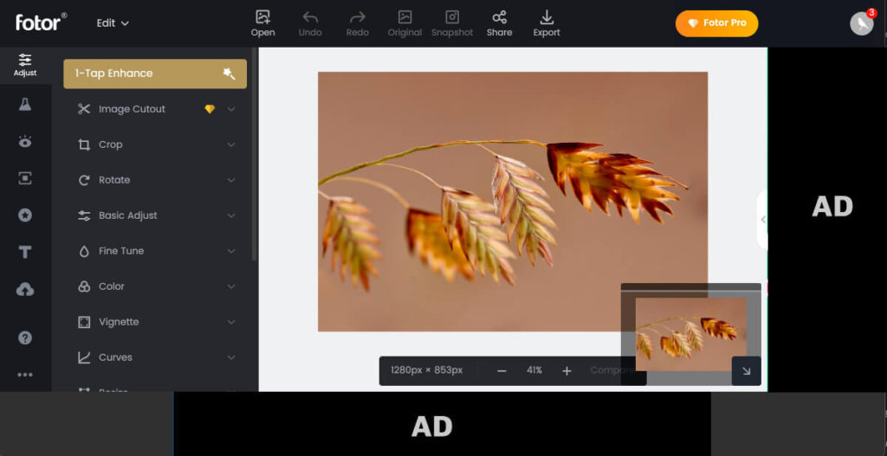Open the Crop section
Image resolution: width=887 pixels, height=456 pixels.
[x=155, y=145]
